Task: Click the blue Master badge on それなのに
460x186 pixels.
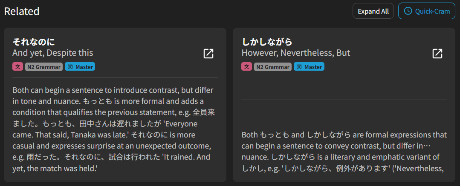Action: pyautogui.click(x=80, y=67)
